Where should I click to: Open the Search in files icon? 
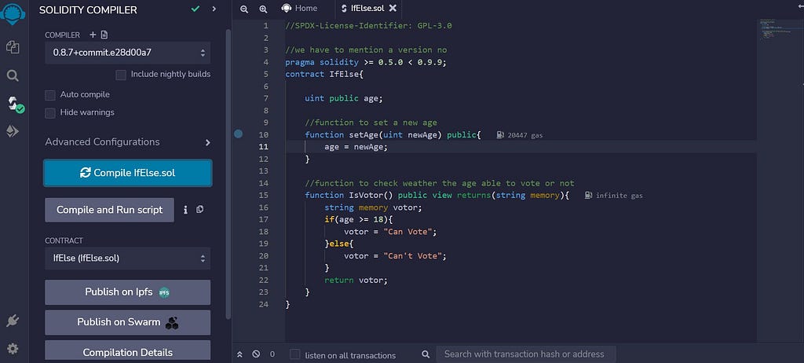[x=13, y=76]
